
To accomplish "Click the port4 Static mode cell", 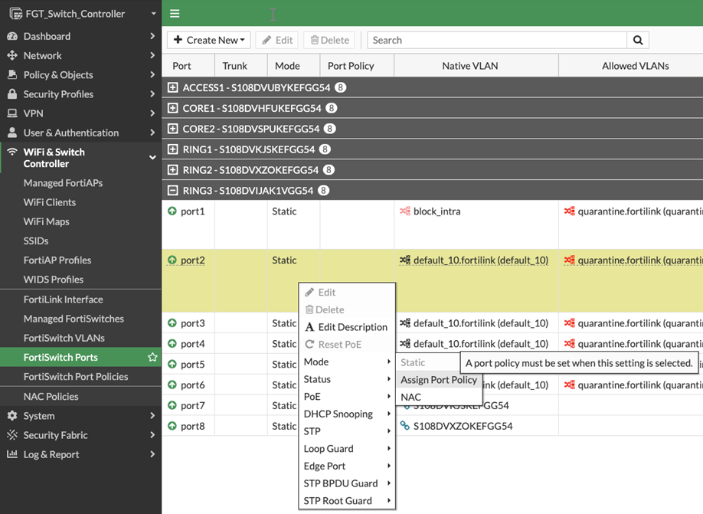I will coord(284,344).
